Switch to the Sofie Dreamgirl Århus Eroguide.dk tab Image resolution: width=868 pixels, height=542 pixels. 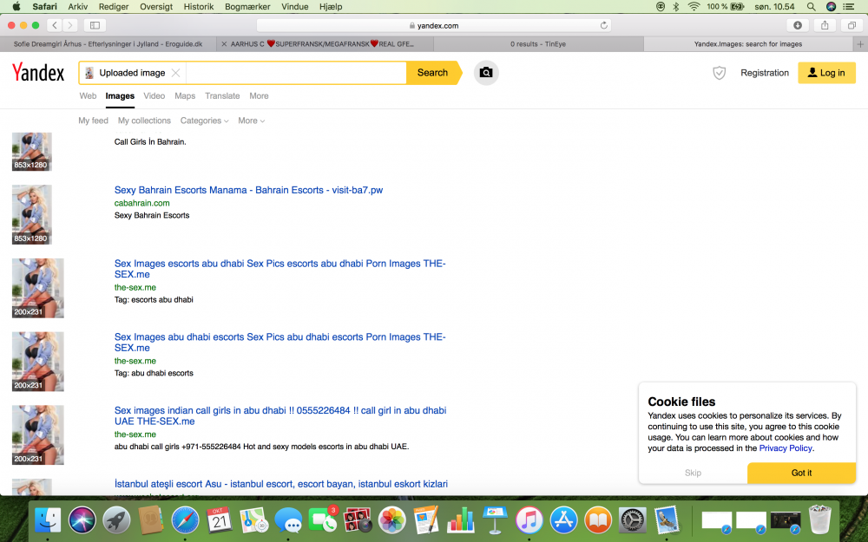pyautogui.click(x=108, y=44)
